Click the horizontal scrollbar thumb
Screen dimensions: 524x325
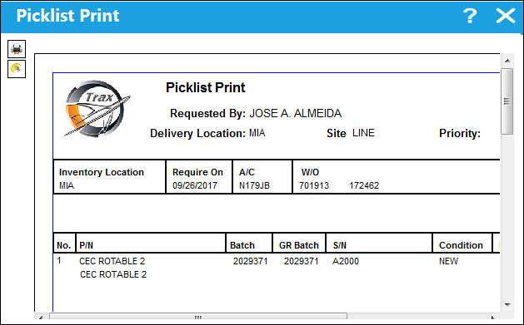(x=198, y=317)
